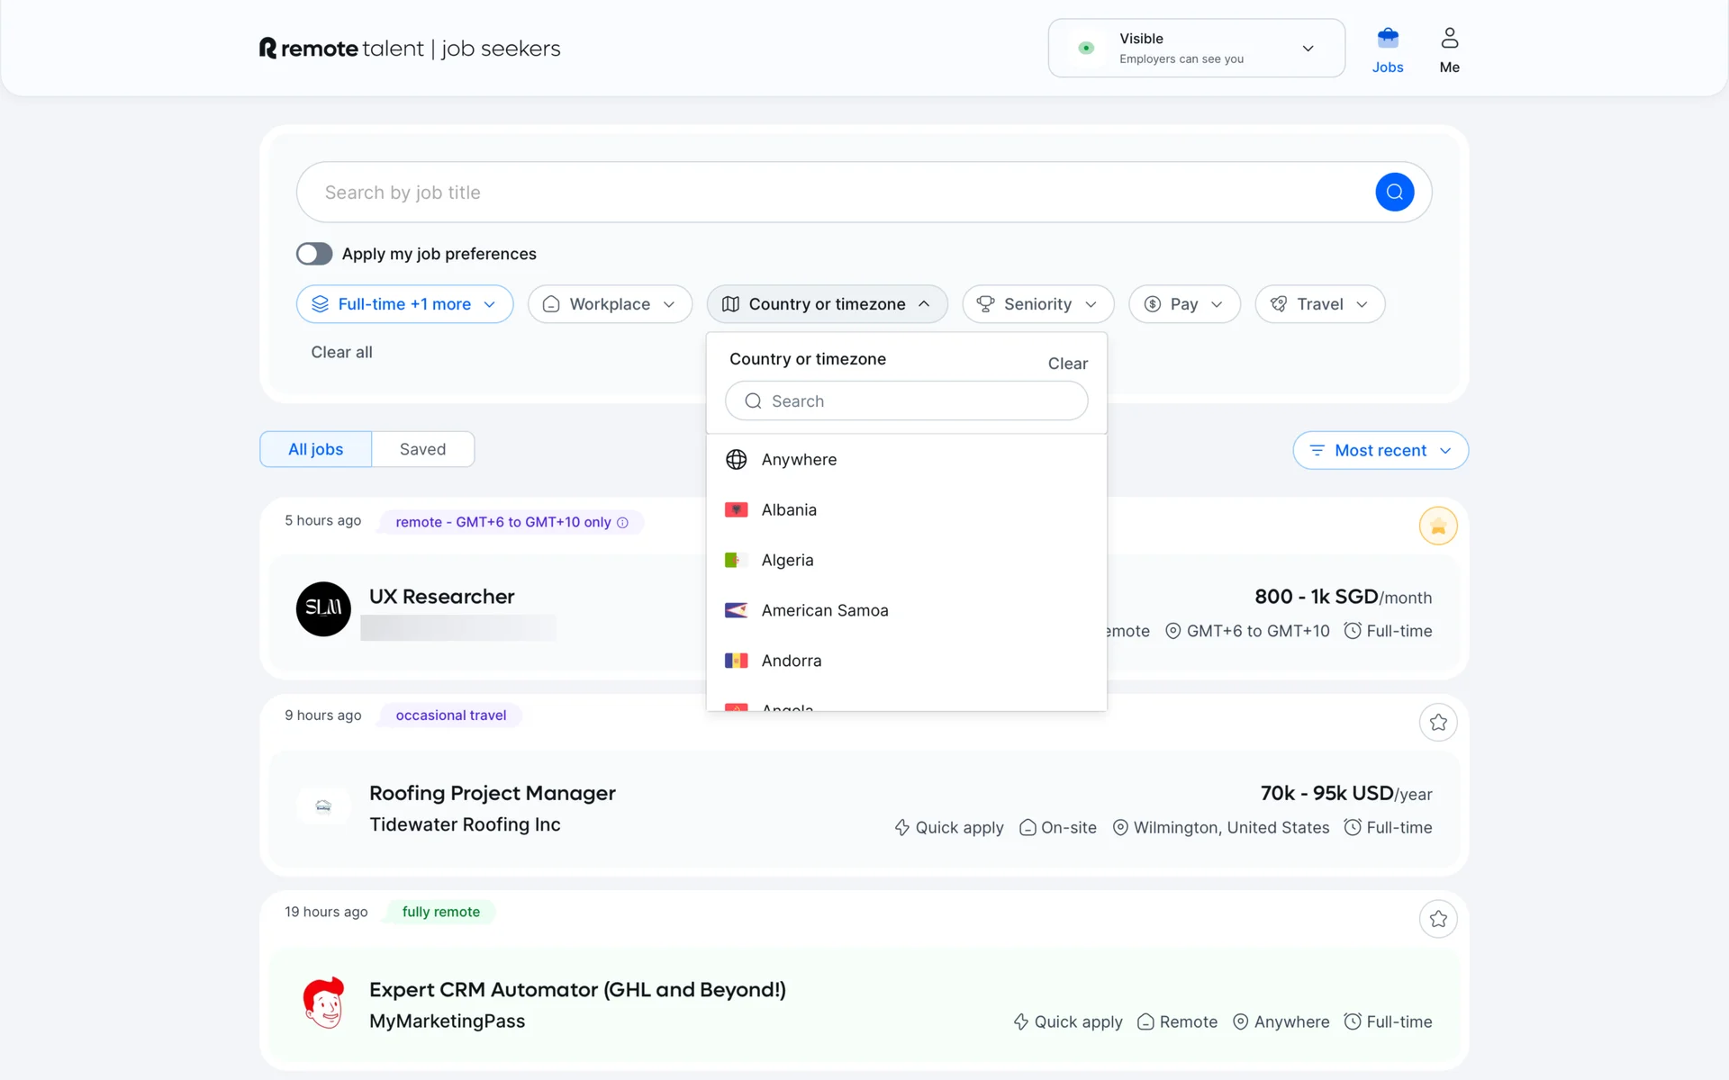
Task: Toggle Apply my job preferences switch
Action: (314, 254)
